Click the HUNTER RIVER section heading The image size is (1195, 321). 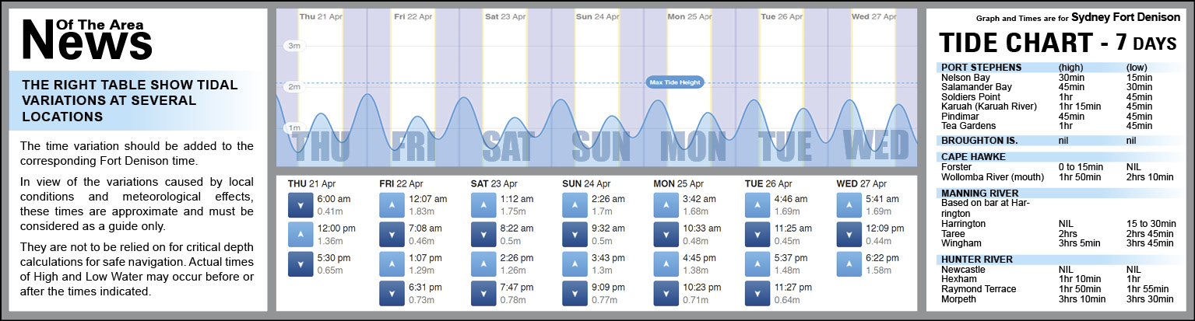976,260
